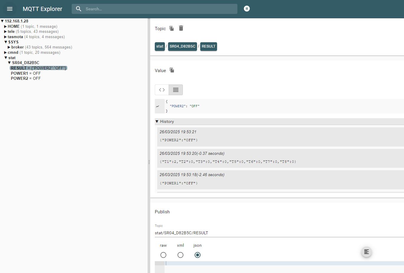Select POWER2 = OFF tree entry

point(26,78)
